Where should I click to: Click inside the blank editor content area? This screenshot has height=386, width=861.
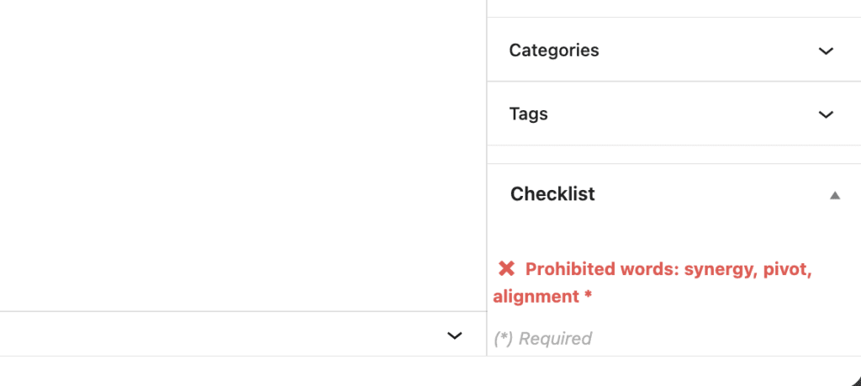pyautogui.click(x=242, y=151)
